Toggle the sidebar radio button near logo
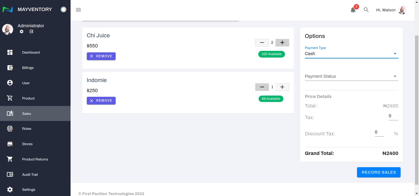The width and height of the screenshot is (419, 196). (x=63, y=9)
